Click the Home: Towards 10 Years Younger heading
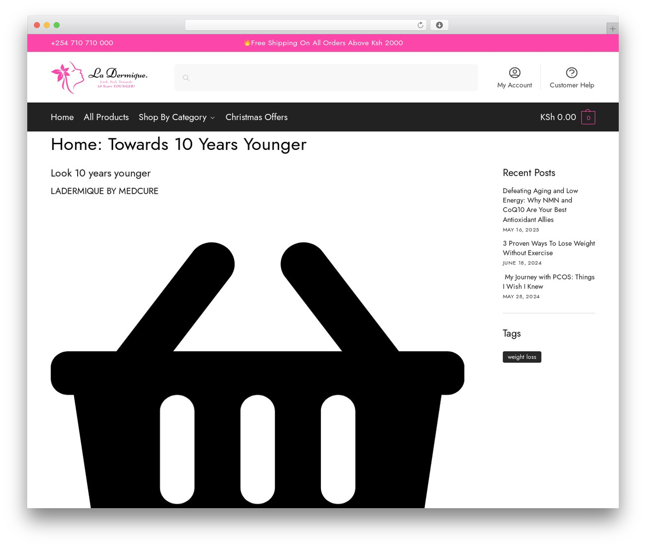This screenshot has width=646, height=547. [x=179, y=144]
